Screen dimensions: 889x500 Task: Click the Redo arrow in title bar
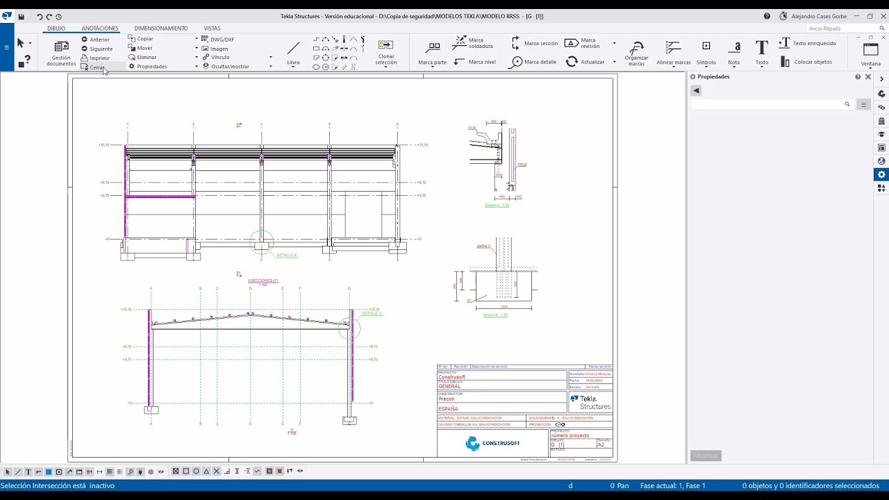pyautogui.click(x=49, y=16)
